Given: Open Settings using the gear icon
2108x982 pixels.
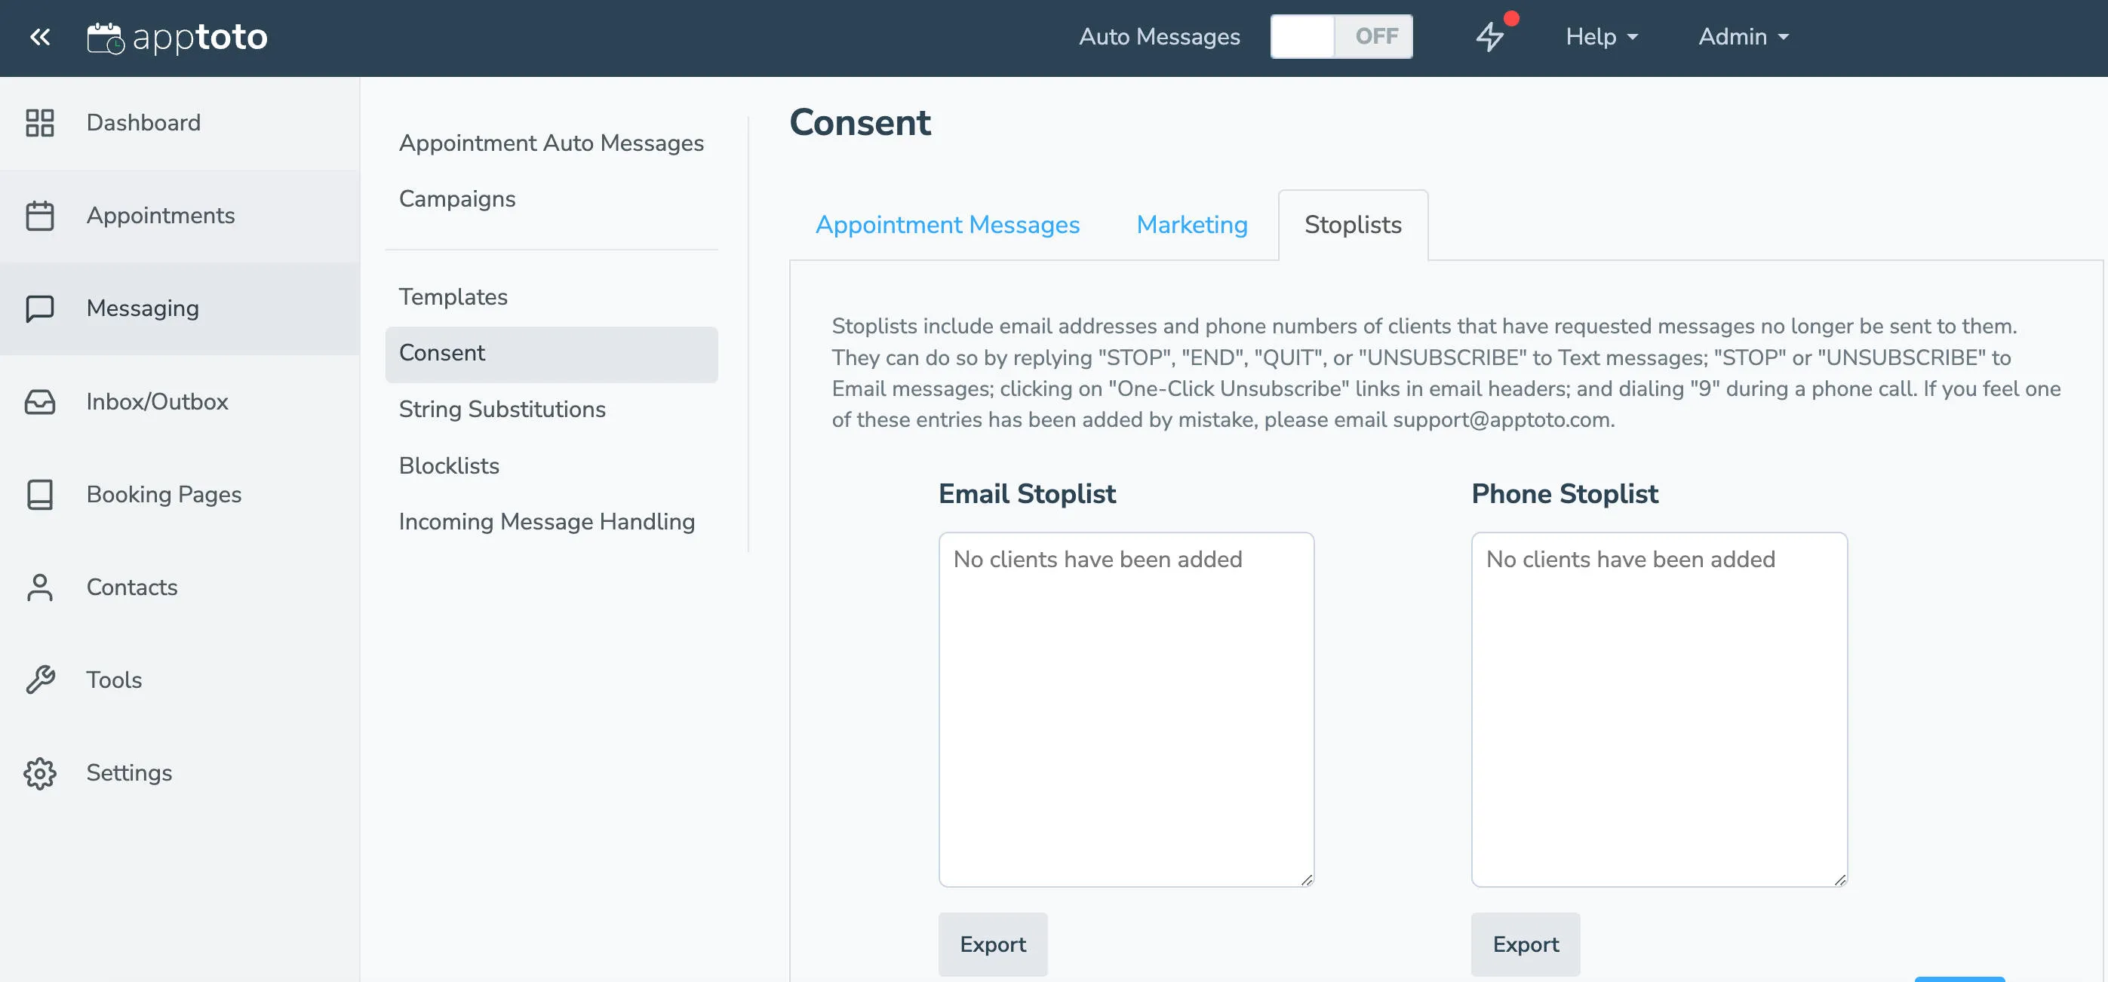Looking at the screenshot, I should 38,772.
